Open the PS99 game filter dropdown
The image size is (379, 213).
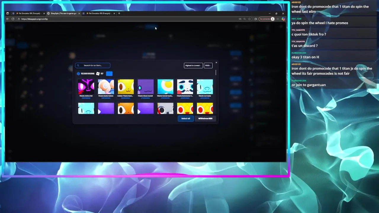coord(208,65)
